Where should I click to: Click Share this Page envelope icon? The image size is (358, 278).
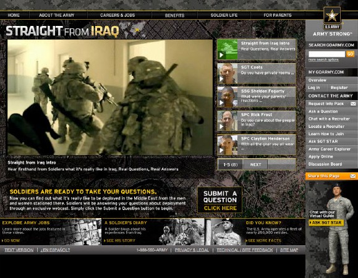[x=353, y=176]
